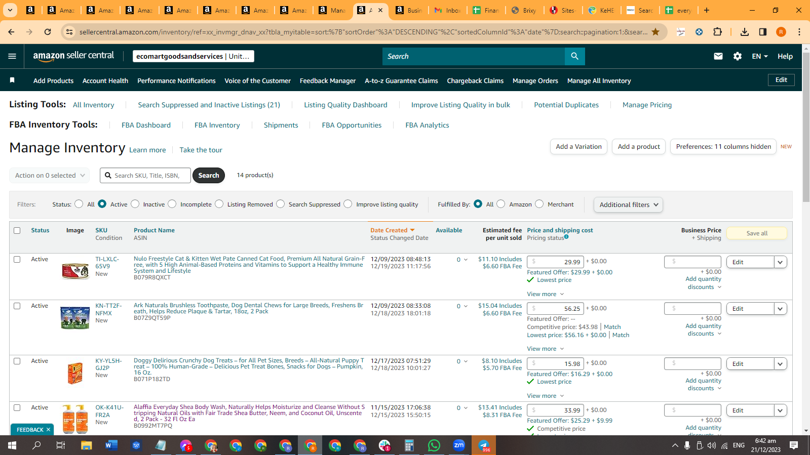810x455 pixels.
Task: Click the black Search button for SKUs
Action: click(x=209, y=175)
